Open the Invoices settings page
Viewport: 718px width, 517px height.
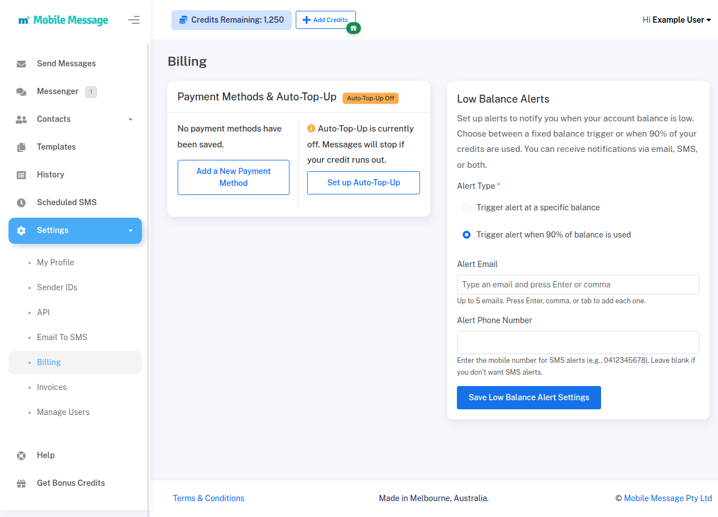click(52, 387)
